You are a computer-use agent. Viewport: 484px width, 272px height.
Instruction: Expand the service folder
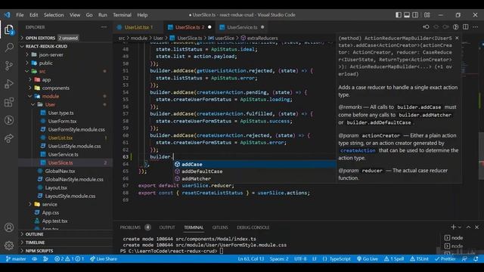click(66, 204)
